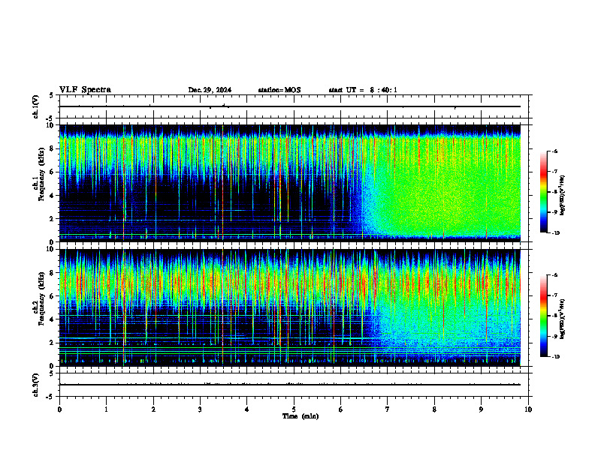Click the green broadband noise region in ch.1 spectrogram
Viewport: 595px width, 459px height.
448,189
